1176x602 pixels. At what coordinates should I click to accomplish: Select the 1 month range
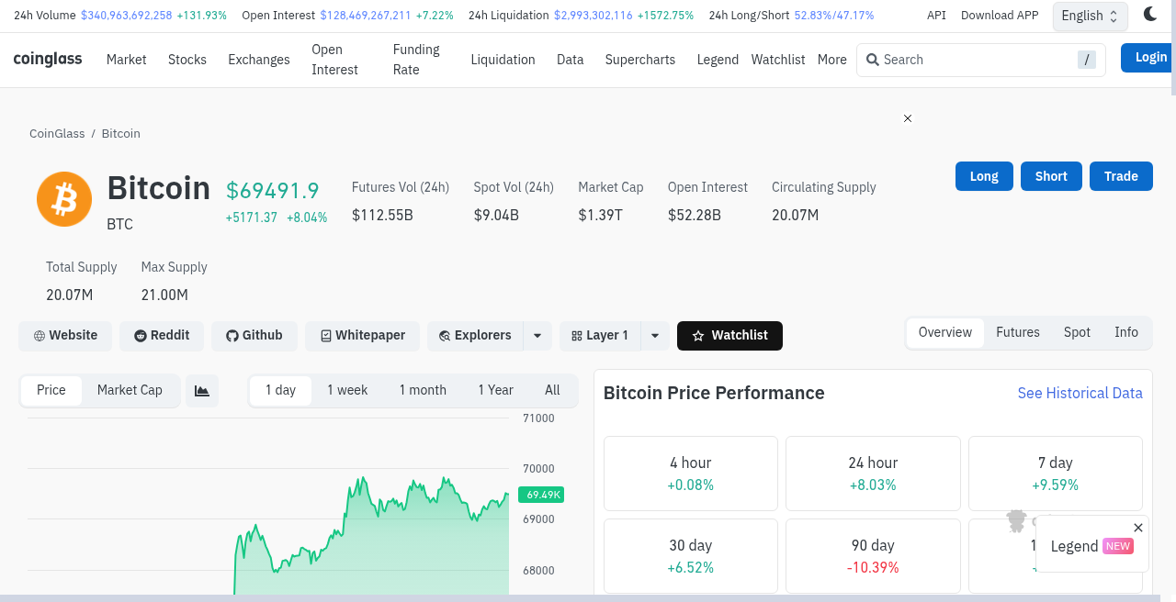[x=423, y=390]
